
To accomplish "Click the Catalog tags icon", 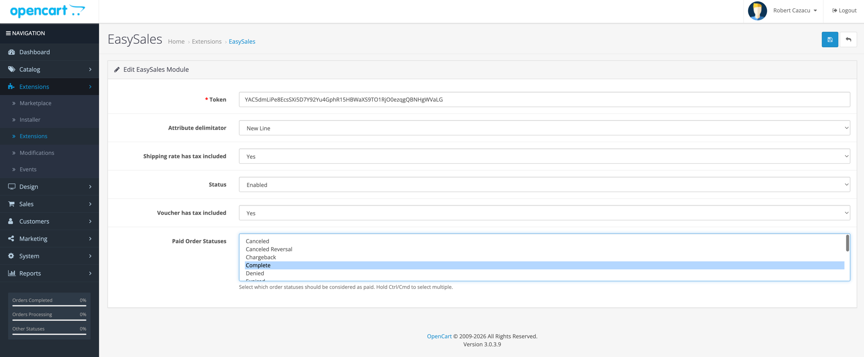I will click(12, 69).
